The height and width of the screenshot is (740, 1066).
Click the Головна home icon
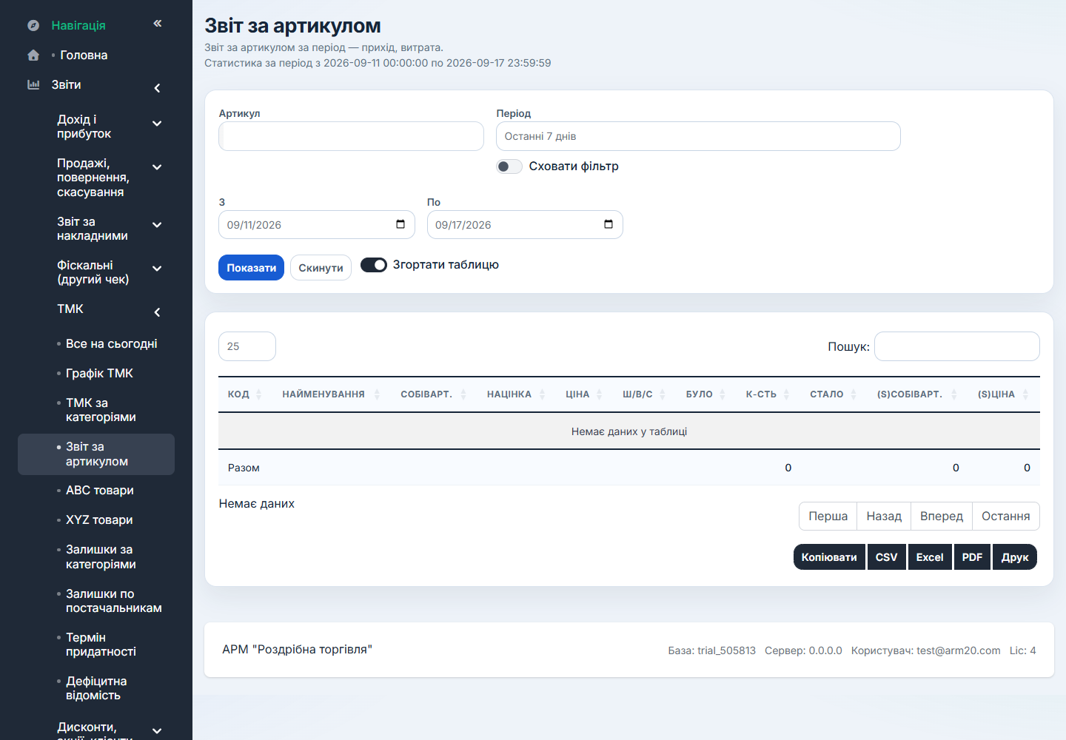click(33, 55)
